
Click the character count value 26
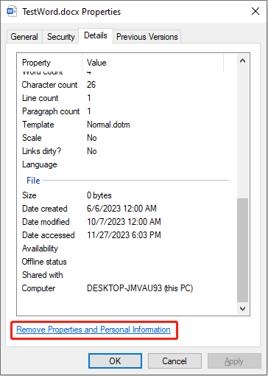point(91,85)
